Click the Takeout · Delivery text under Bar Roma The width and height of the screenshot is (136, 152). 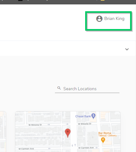107,135
